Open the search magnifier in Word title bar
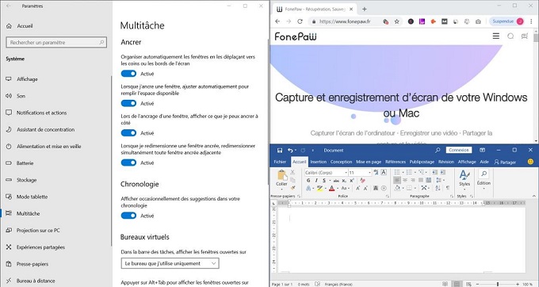The image size is (539, 287). (438, 150)
